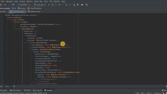The width and height of the screenshot is (167, 94).
Task: Click the Project Structure folder icon
Action: pyautogui.click(x=82, y=5)
